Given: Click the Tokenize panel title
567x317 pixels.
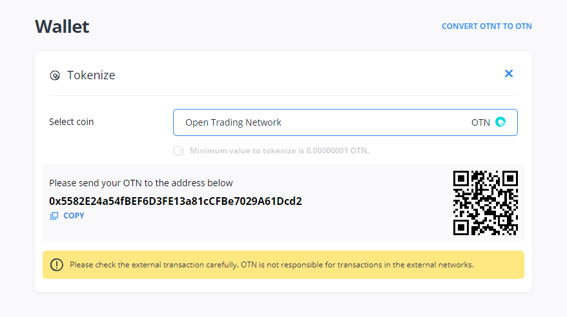Looking at the screenshot, I should click(x=91, y=75).
